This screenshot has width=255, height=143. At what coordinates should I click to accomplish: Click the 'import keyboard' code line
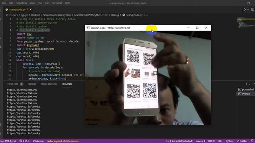pyautogui.click(x=27, y=45)
